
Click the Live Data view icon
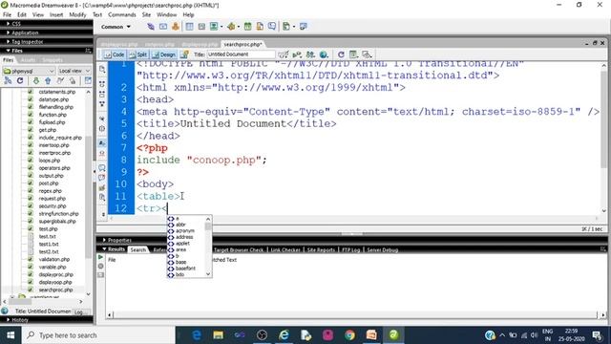(184, 54)
